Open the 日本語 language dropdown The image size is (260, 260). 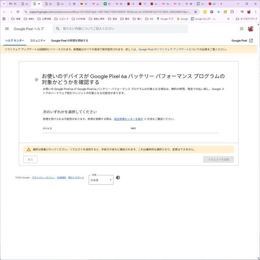pyautogui.click(x=101, y=180)
